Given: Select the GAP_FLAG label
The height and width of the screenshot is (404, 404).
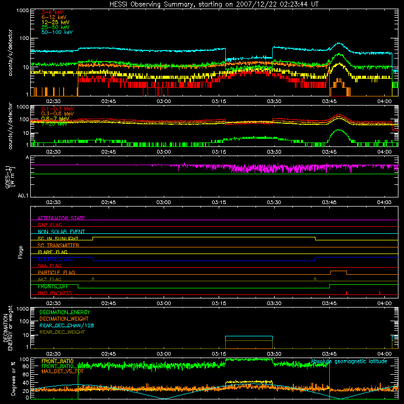Looking at the screenshot, I should tap(49, 225).
